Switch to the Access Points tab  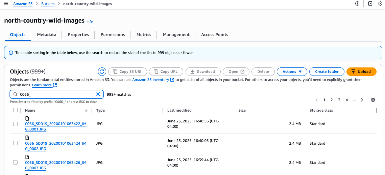coord(215,34)
